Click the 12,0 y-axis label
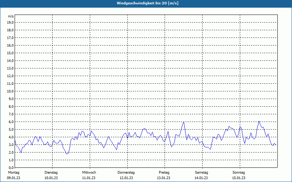 point(10,76)
